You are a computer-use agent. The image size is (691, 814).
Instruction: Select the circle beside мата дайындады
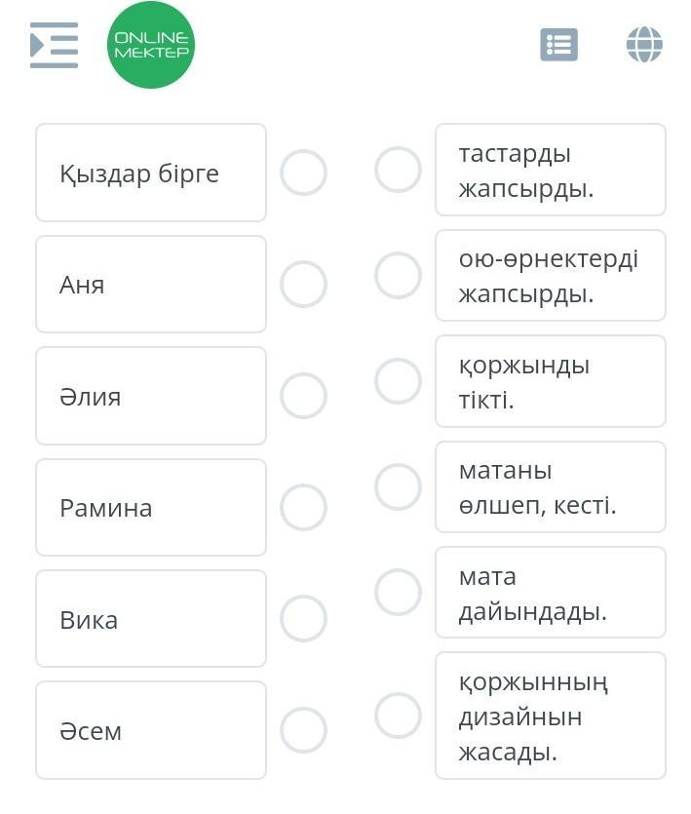[x=398, y=592]
